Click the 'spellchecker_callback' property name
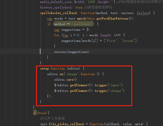The width and height of the screenshot is (163, 126). coord(59,13)
